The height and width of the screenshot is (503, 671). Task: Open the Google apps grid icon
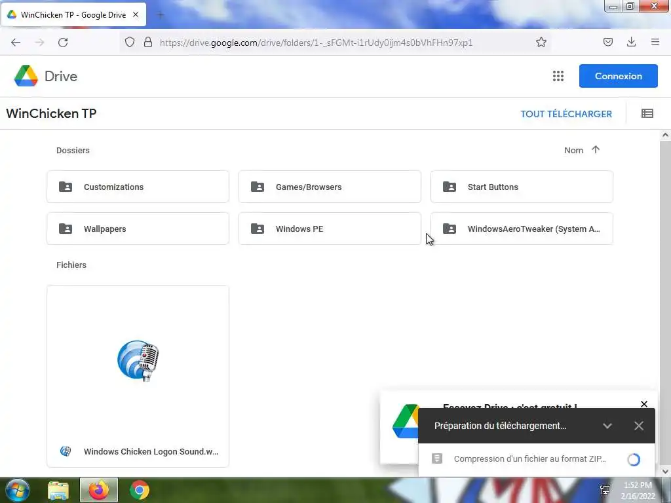coord(558,76)
